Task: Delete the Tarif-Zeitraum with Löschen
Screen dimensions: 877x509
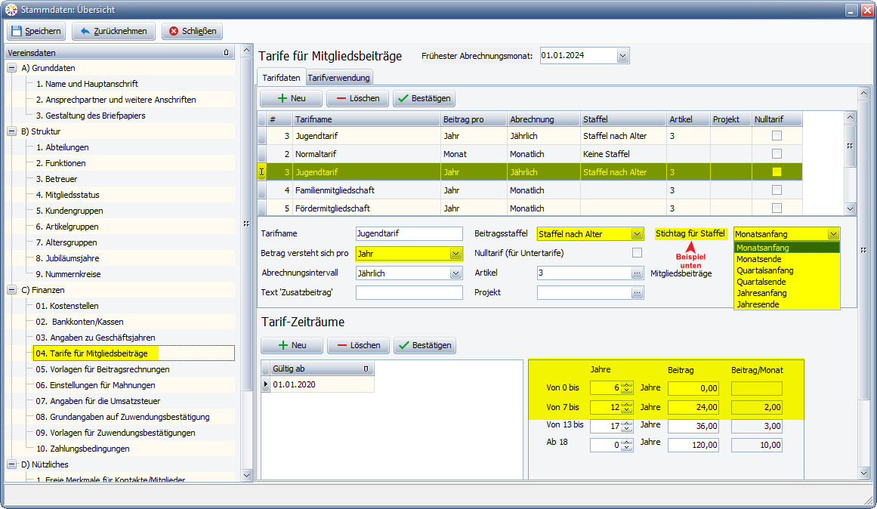Action: click(358, 346)
